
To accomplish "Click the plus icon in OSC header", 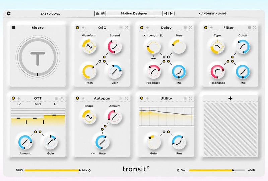I will click(83, 28).
